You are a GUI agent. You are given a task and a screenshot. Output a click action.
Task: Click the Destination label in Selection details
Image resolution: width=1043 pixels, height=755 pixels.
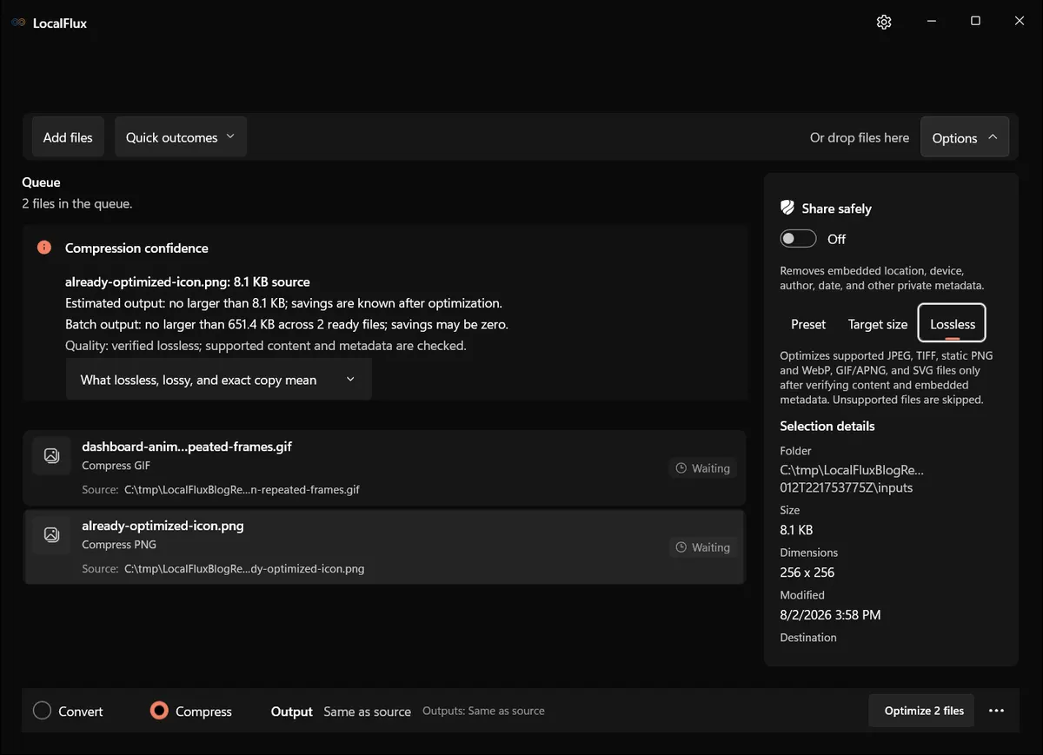808,638
